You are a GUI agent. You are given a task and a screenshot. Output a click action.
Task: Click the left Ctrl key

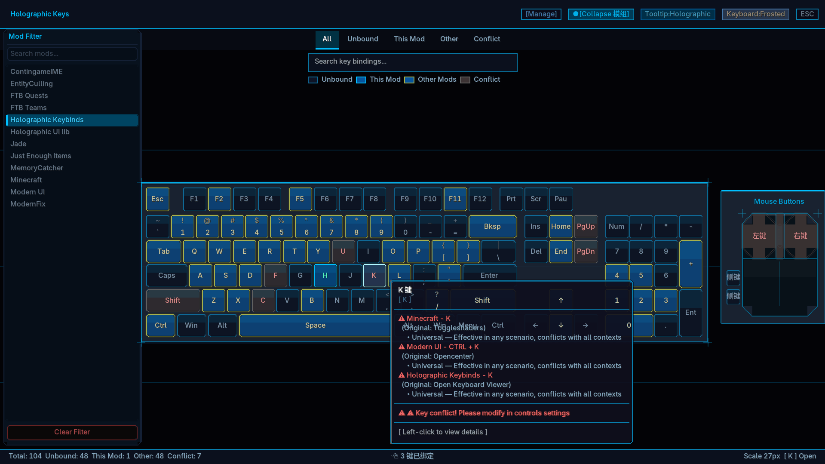pyautogui.click(x=161, y=326)
